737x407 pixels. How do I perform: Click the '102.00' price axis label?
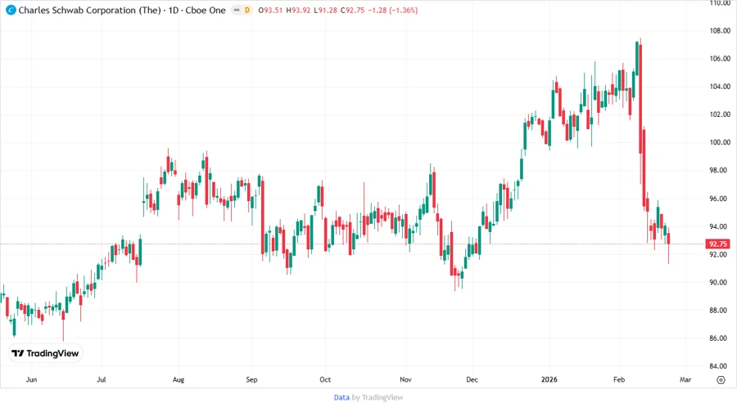click(x=720, y=114)
